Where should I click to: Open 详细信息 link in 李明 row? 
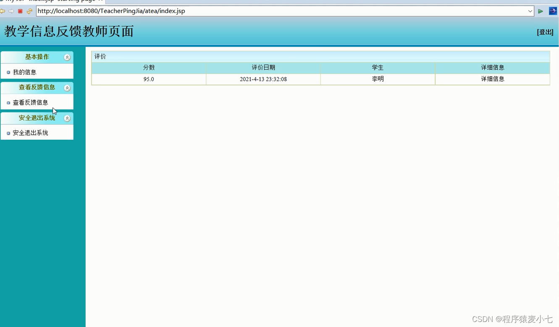click(493, 79)
